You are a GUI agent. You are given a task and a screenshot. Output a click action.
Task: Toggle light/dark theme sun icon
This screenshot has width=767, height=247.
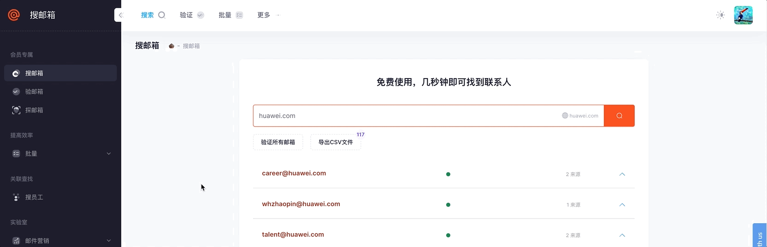tap(720, 15)
